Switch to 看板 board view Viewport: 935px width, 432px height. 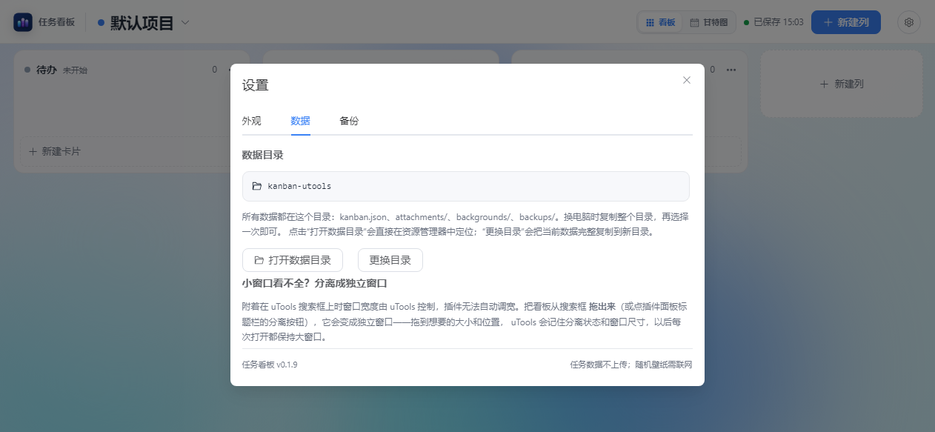pos(660,22)
